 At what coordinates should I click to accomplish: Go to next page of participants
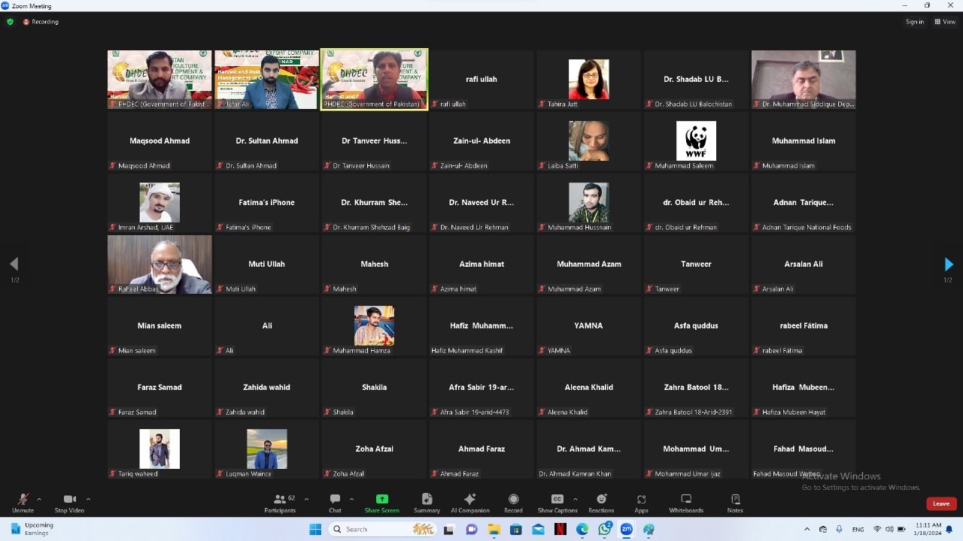948,264
